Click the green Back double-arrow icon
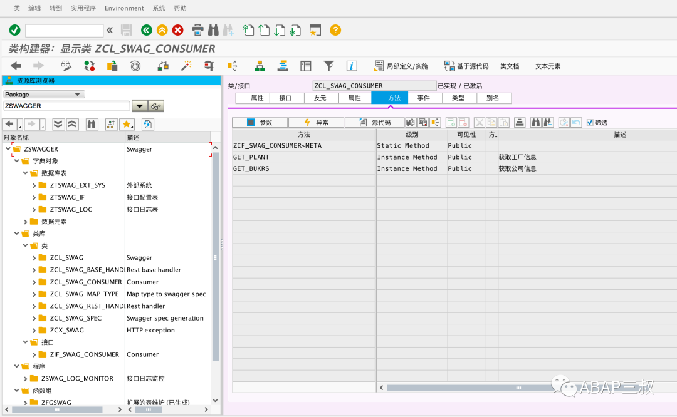Image resolution: width=677 pixels, height=417 pixels. coord(146,30)
